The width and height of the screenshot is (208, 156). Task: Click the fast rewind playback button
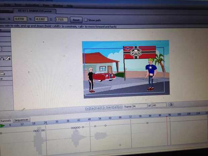point(99,108)
